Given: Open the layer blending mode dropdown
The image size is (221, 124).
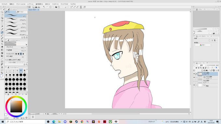Looking at the screenshot, I should coord(202,65).
